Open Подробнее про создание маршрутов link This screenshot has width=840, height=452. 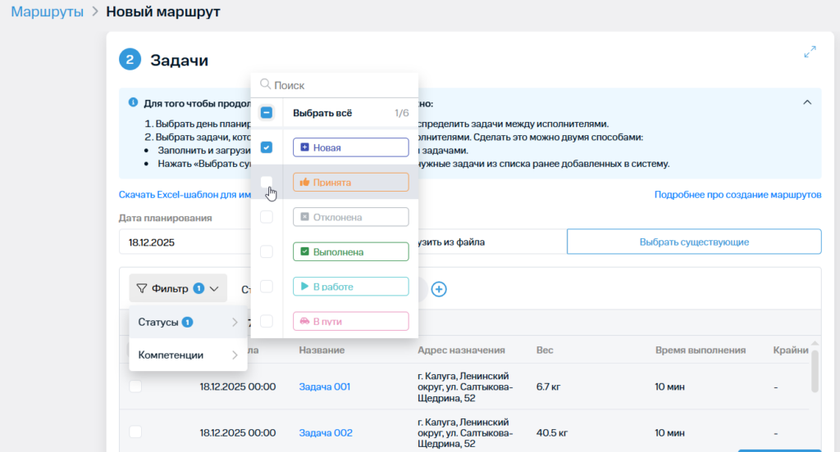click(737, 195)
